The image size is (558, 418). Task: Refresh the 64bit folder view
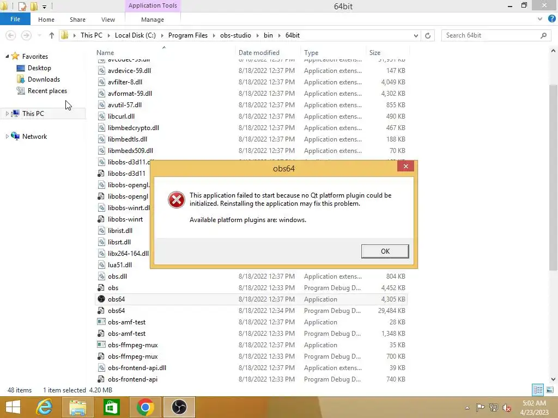428,35
